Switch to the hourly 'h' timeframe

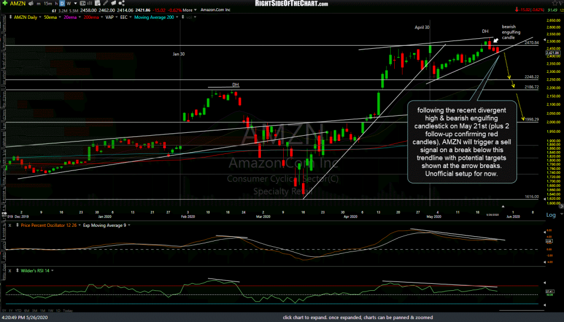(56, 4)
